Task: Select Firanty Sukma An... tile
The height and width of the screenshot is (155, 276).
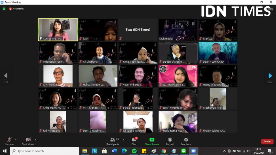Action: (x=218, y=122)
